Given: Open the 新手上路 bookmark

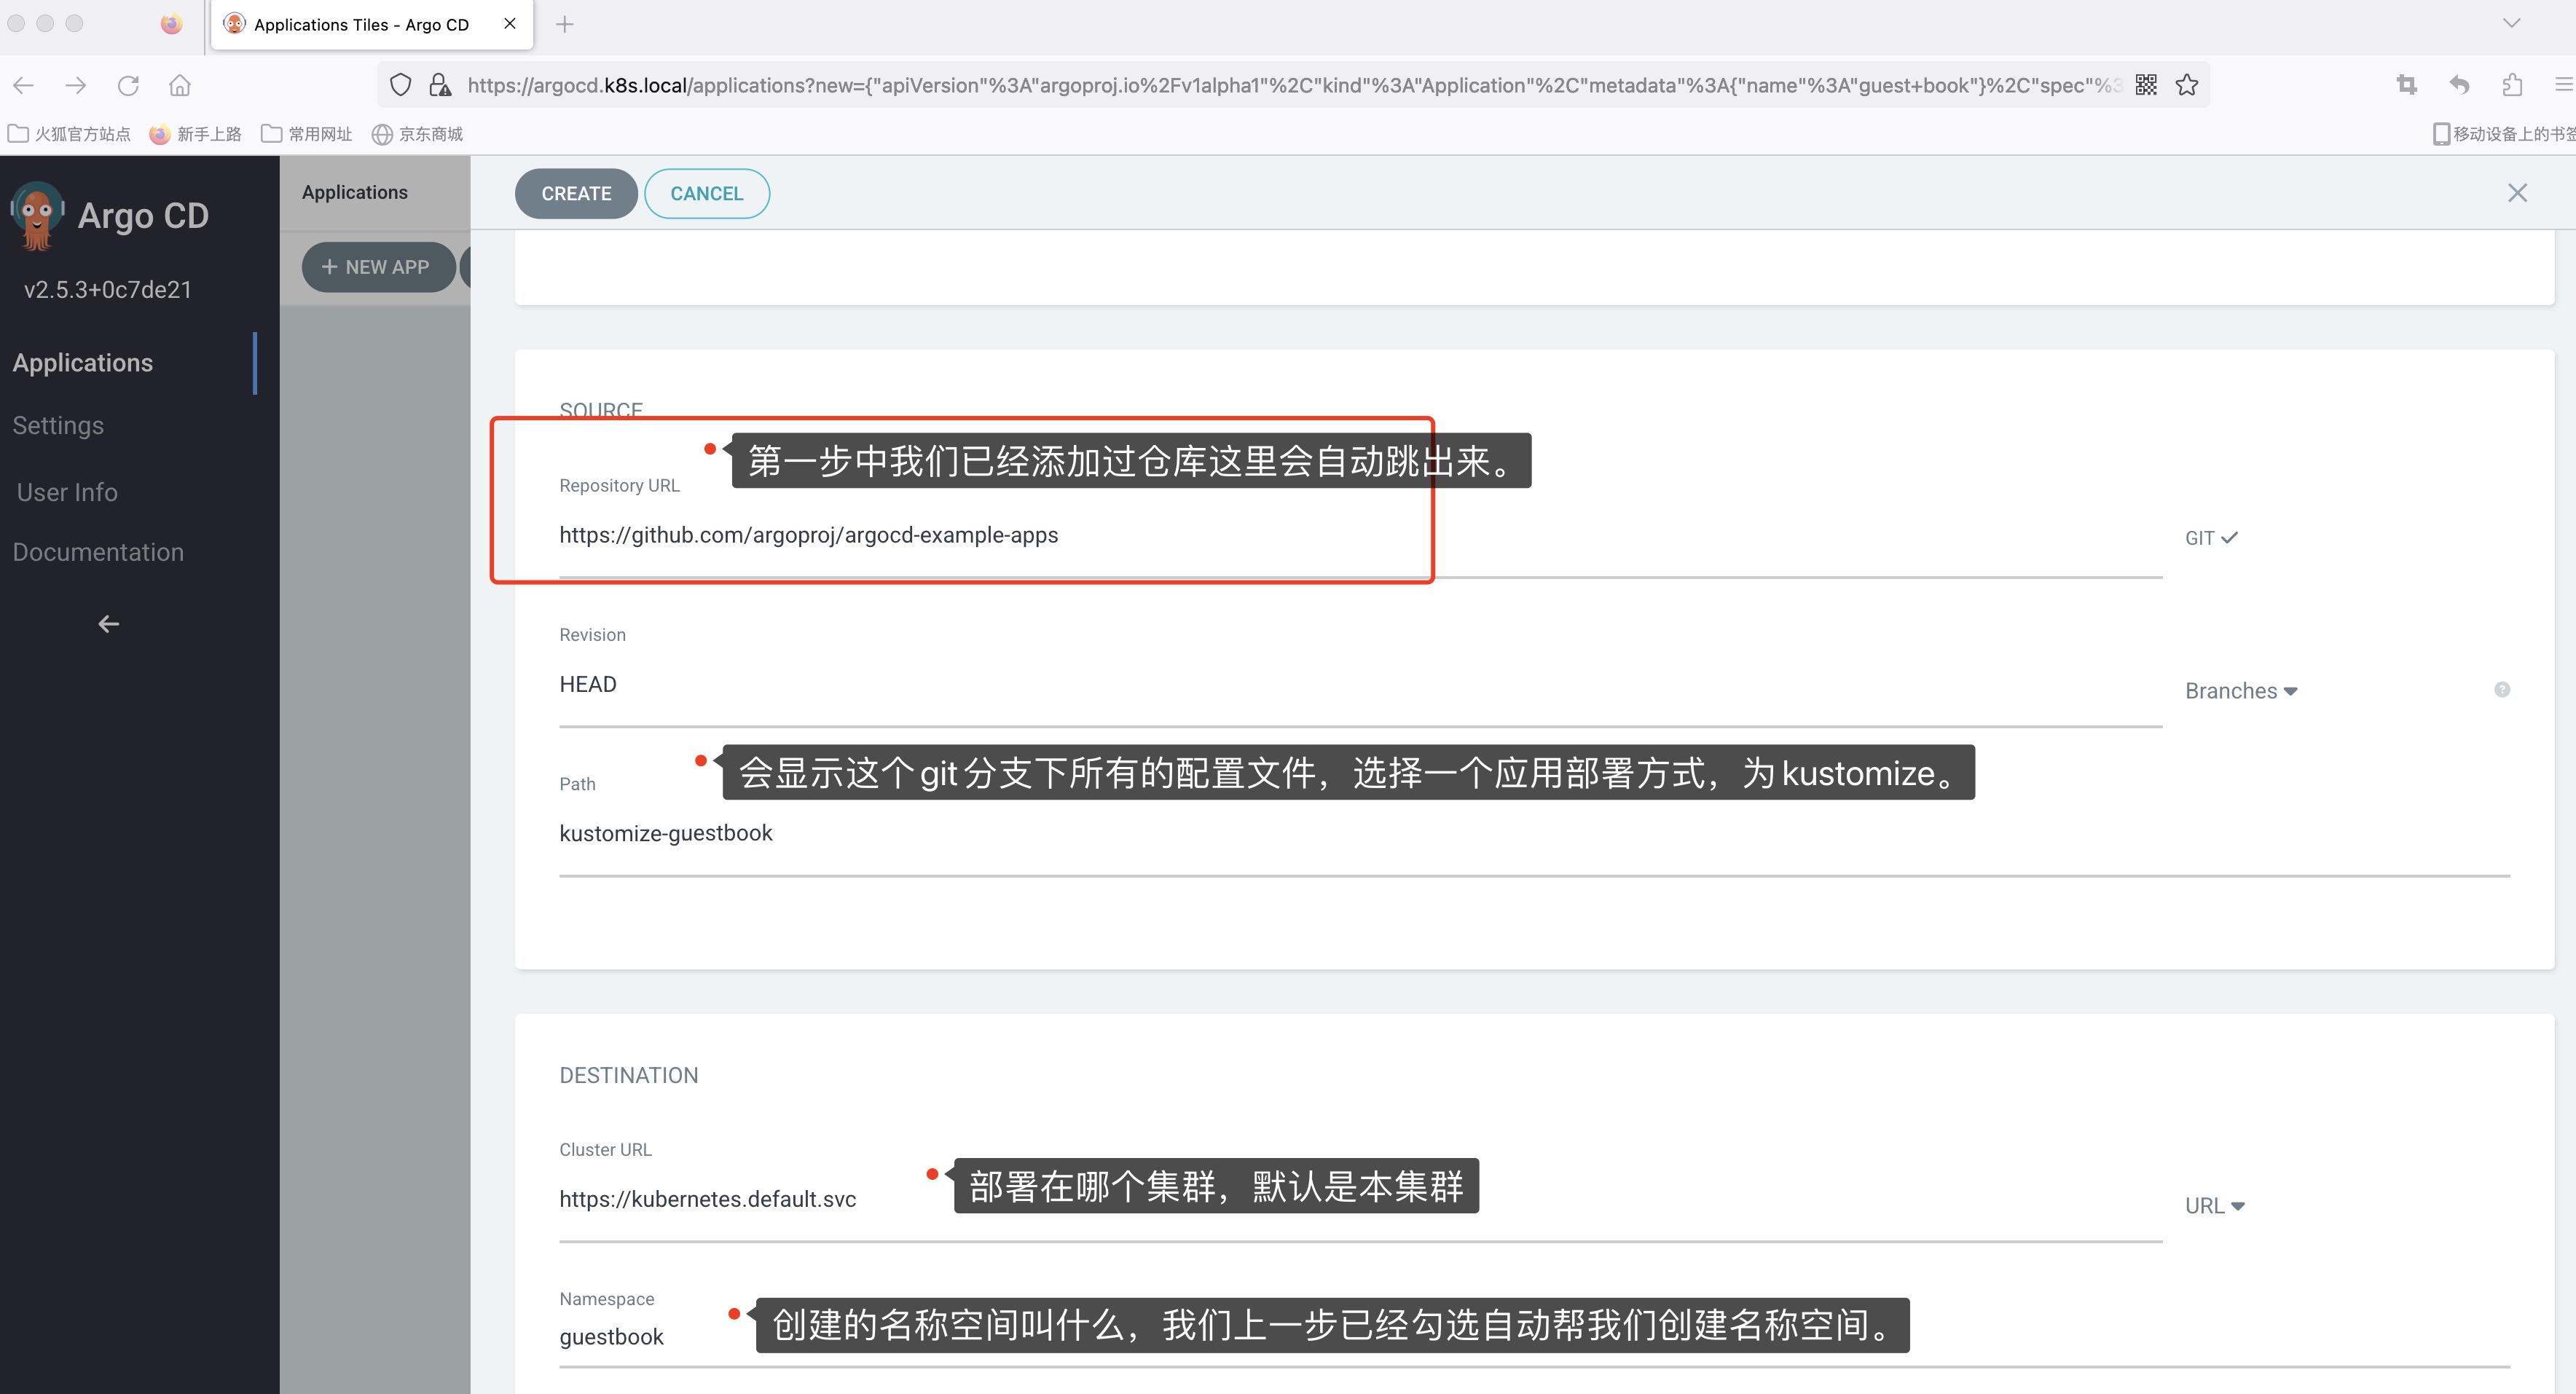Looking at the screenshot, I should [x=196, y=134].
